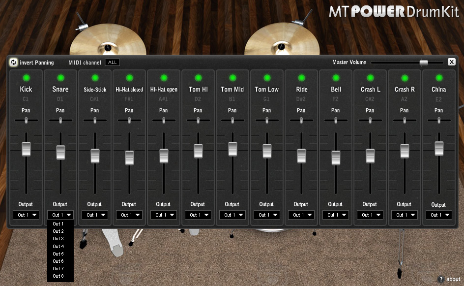Image resolution: width=464 pixels, height=286 pixels.
Task: Close the mixer panel with X
Action: coord(451,62)
